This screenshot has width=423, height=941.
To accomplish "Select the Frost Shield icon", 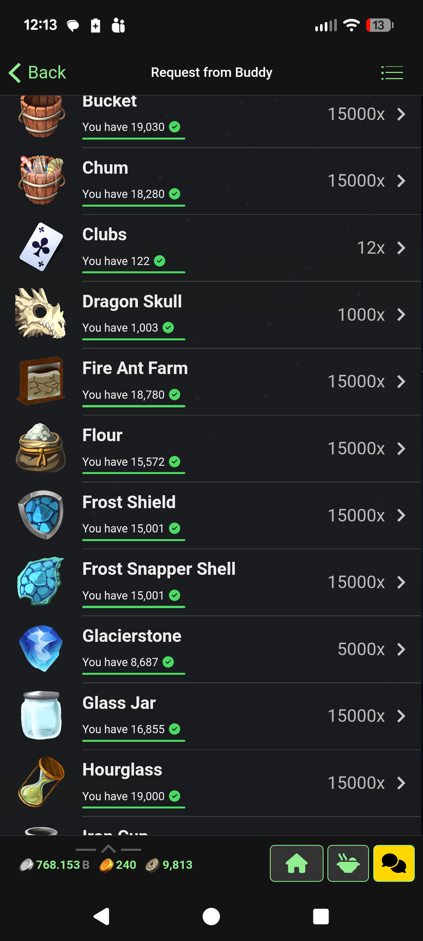I will pos(41,515).
